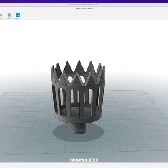Image resolution: width=168 pixels, height=168 pixels.
Task: Expand the Viewports dropdown arrow
Action: (x=97, y=160)
